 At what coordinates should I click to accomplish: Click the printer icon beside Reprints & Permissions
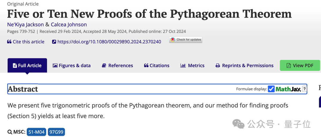[x=218, y=66]
